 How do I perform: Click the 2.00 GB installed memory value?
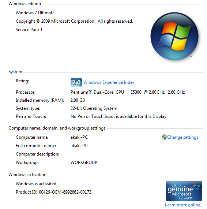tap(78, 100)
